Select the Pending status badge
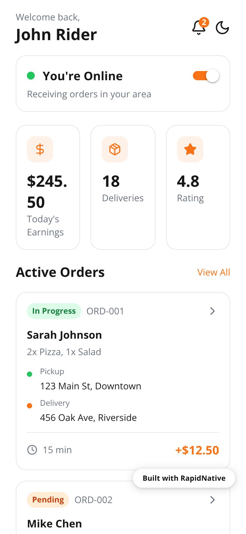Image resolution: width=246 pixels, height=534 pixels. (x=48, y=500)
